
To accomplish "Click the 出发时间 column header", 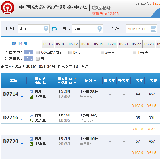I will 65,79.
